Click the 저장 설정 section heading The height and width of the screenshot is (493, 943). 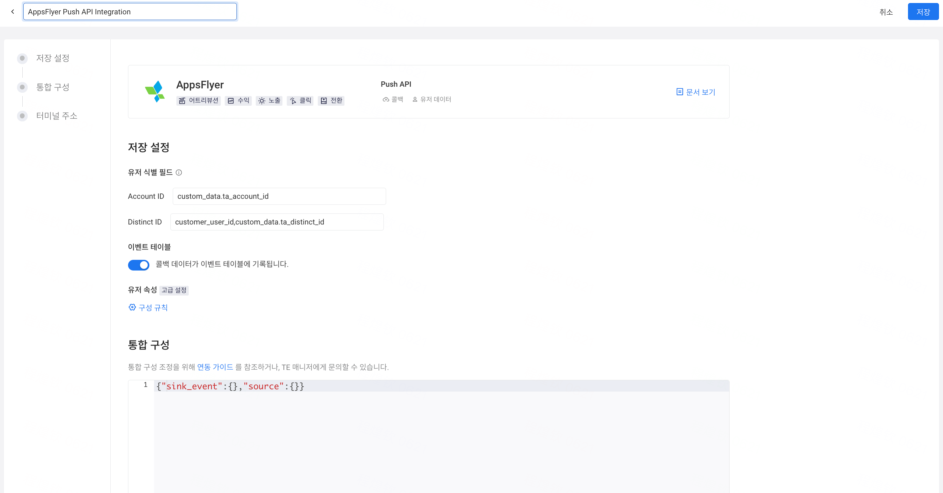[149, 147]
